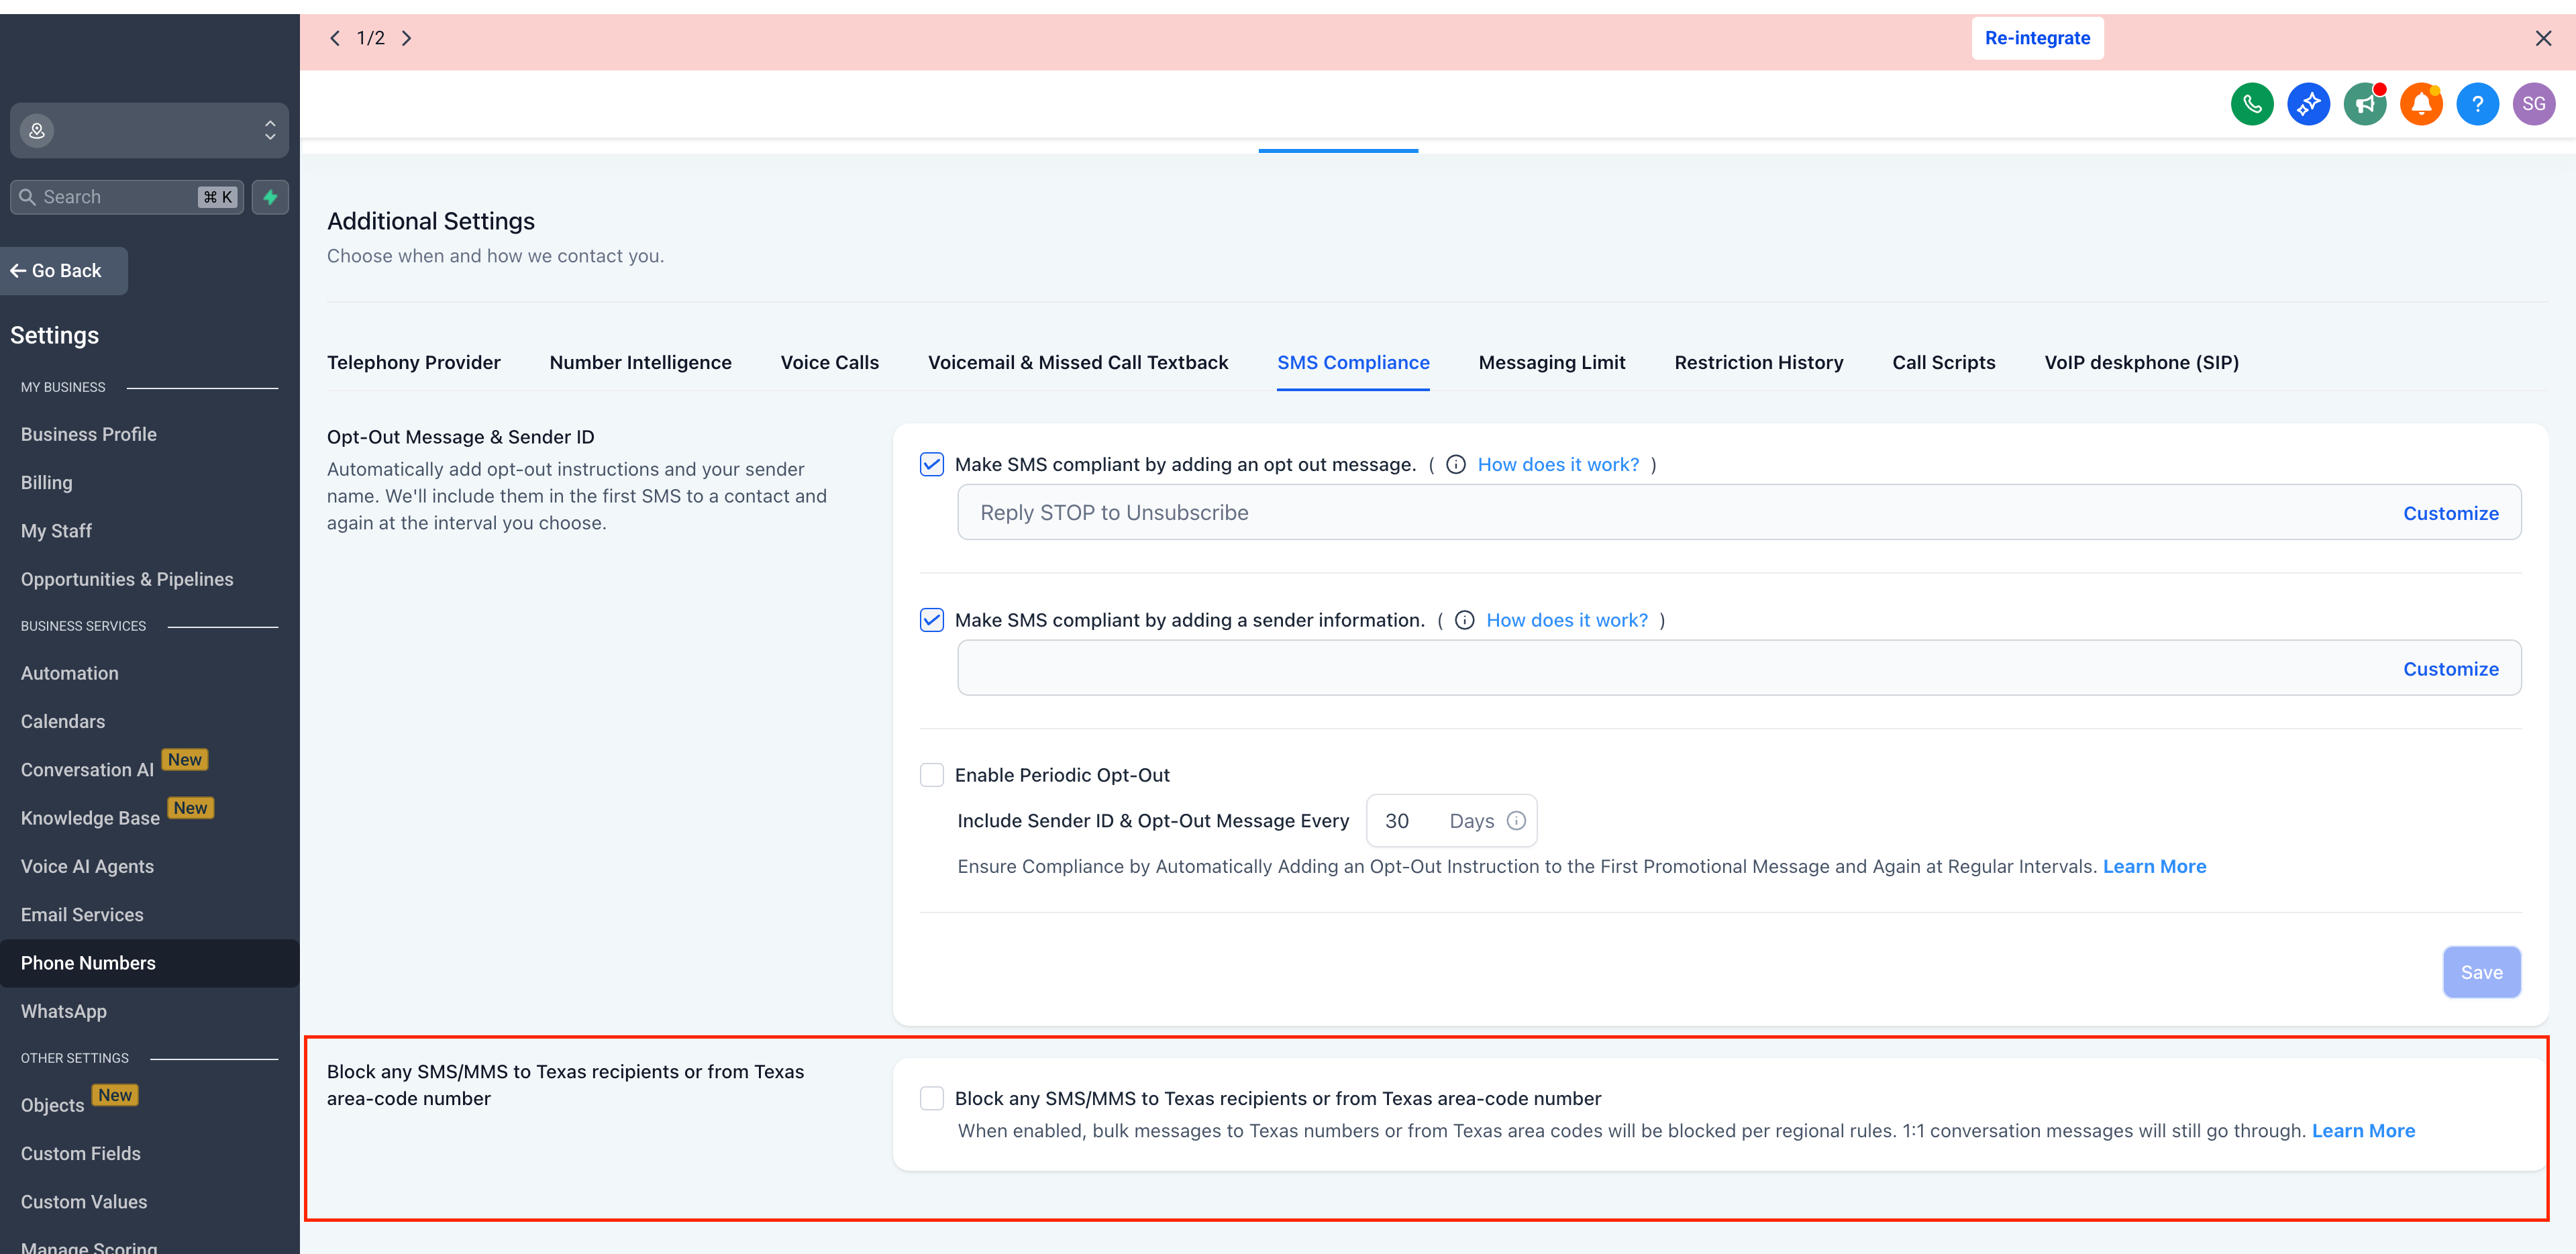Click info icon beside opt out message

1456,465
